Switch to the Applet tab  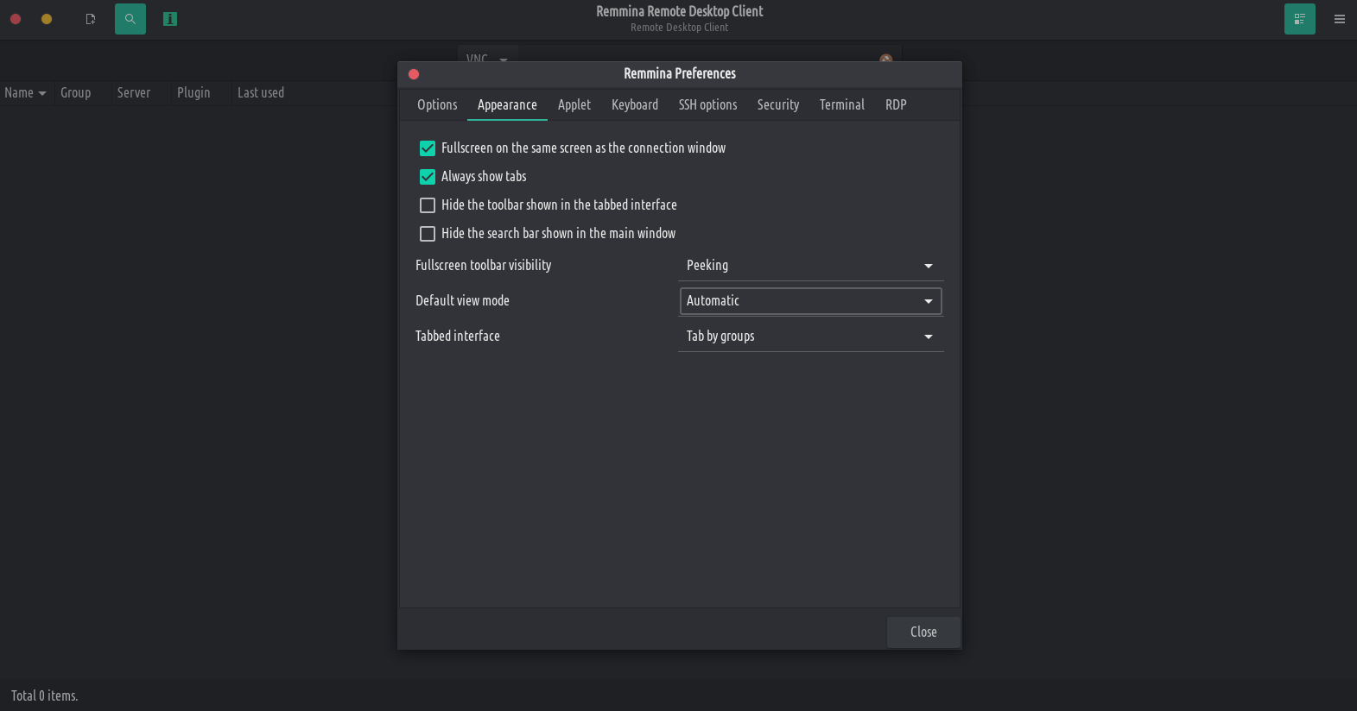[574, 104]
